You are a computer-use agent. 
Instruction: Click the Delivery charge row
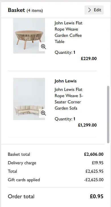(x=56, y=163)
